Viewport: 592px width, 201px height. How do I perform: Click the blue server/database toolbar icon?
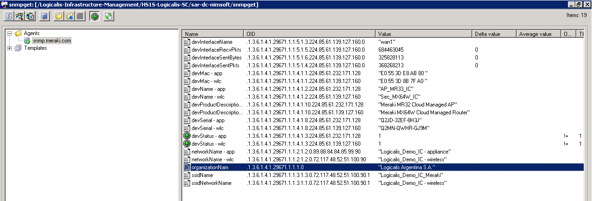(x=44, y=17)
